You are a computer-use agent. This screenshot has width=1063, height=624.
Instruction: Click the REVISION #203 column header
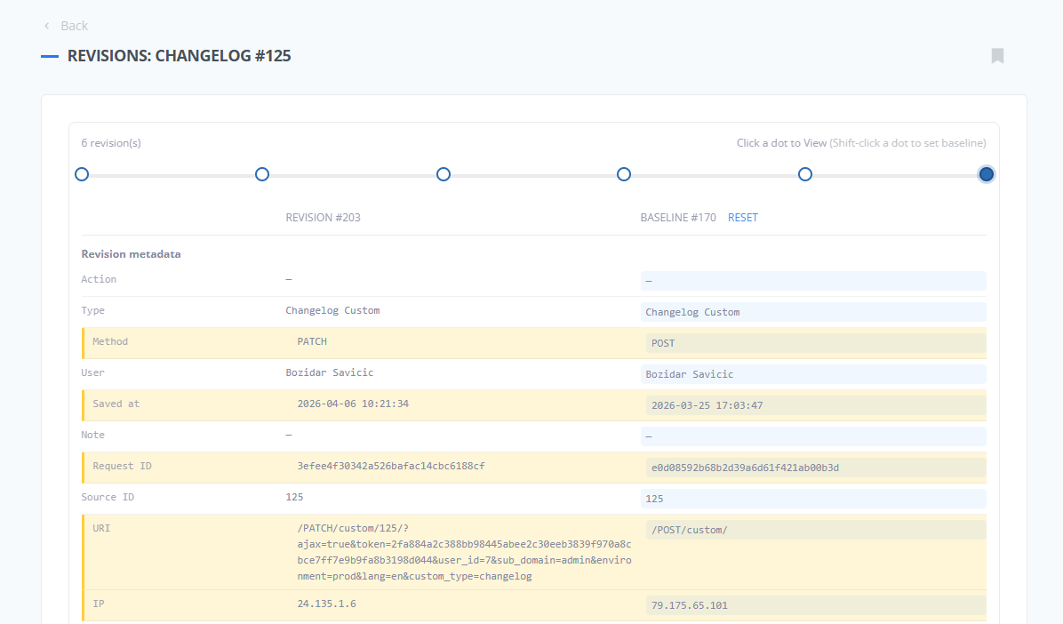tap(323, 218)
